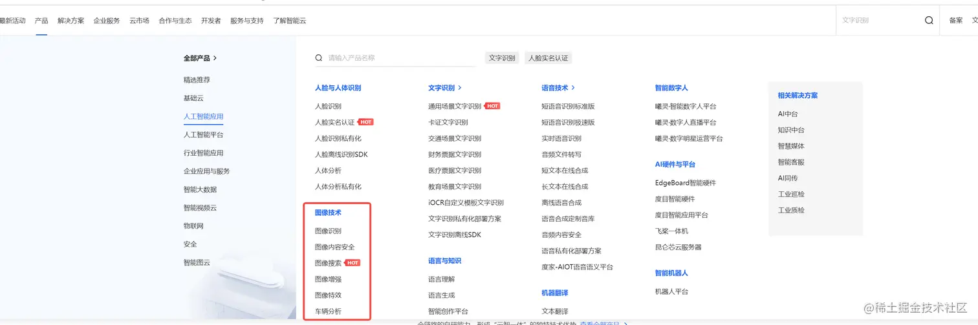The image size is (978, 325).
Task: Open the AI中台 solution link
Action: click(x=788, y=114)
